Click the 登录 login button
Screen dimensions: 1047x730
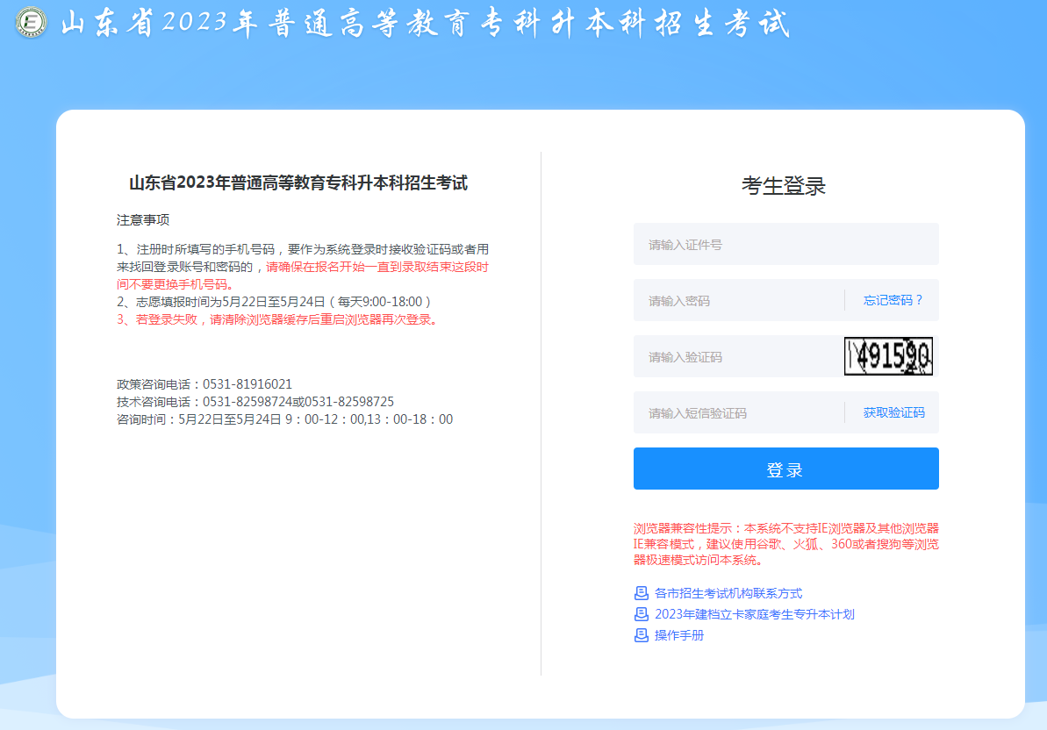coord(785,469)
